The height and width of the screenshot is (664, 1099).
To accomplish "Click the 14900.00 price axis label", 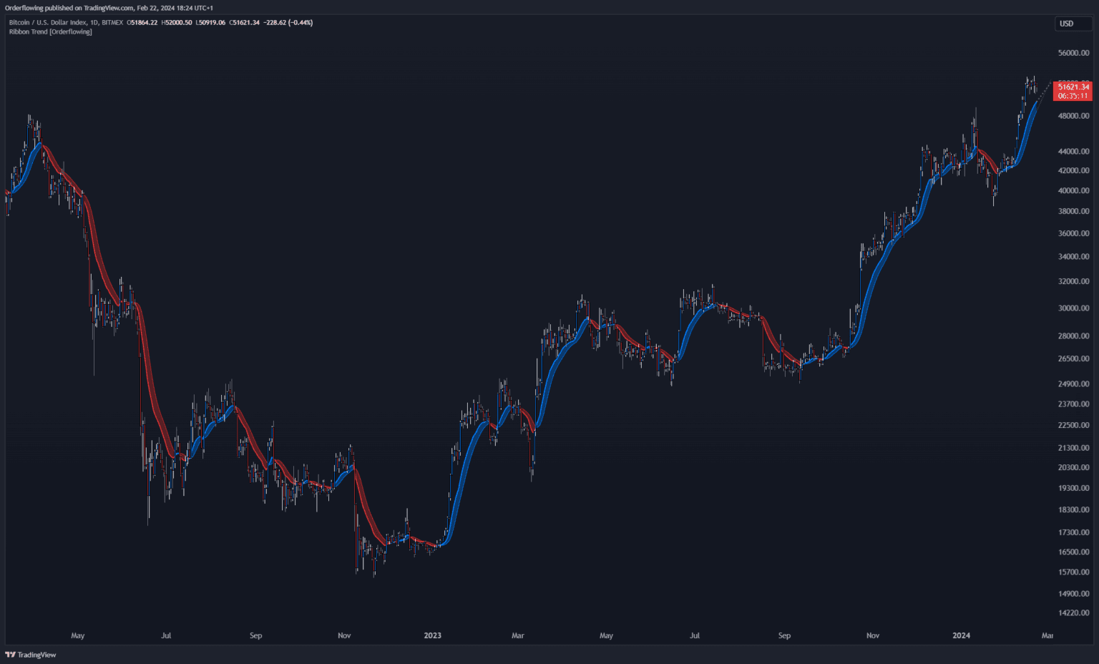I will pos(1073,593).
